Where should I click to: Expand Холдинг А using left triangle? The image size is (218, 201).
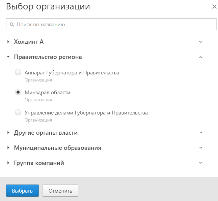coord(8,42)
